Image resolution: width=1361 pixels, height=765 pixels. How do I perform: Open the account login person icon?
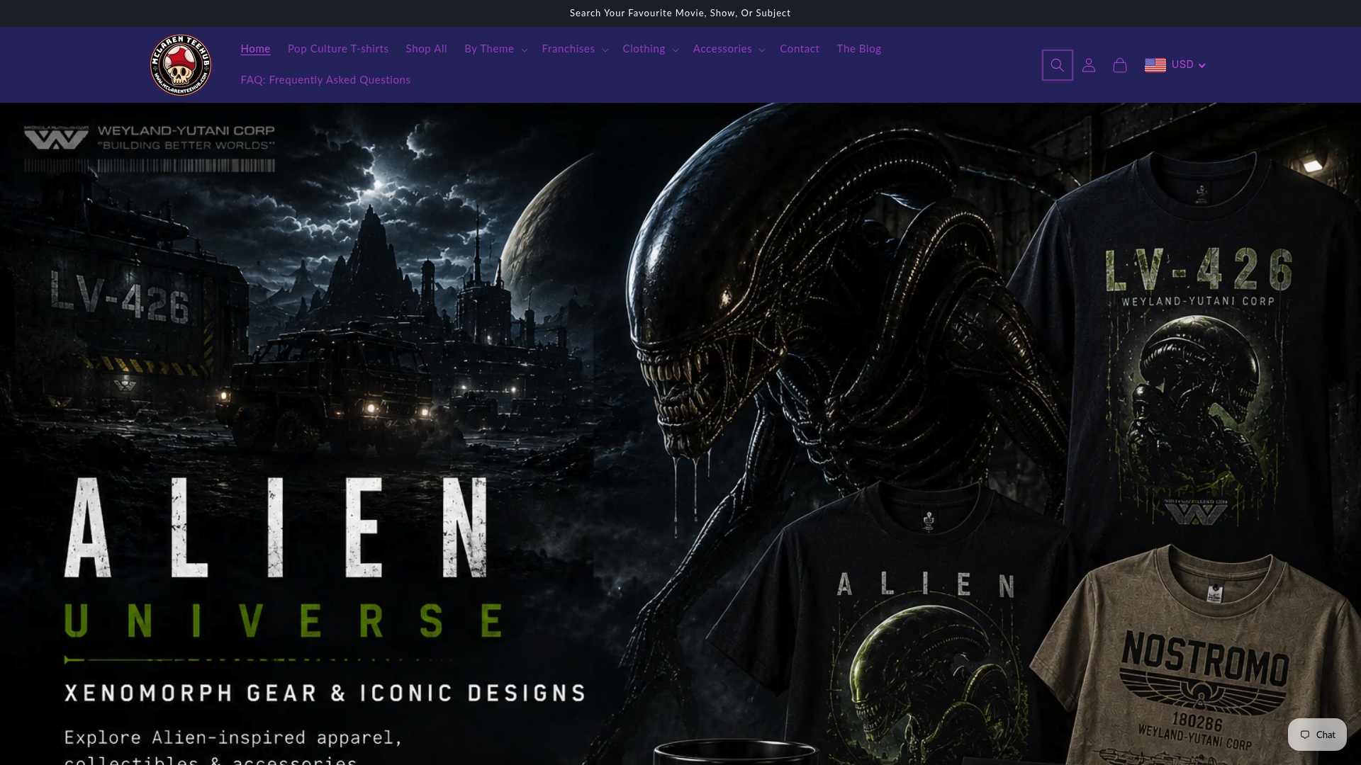tap(1089, 65)
